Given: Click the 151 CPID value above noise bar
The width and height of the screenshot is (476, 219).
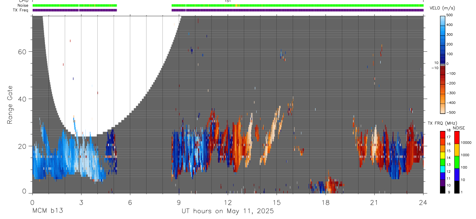Looking at the screenshot, I should [x=228, y=1].
